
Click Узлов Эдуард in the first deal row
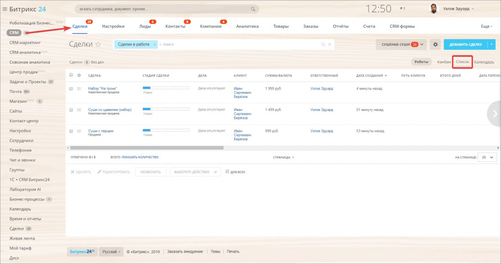(321, 88)
